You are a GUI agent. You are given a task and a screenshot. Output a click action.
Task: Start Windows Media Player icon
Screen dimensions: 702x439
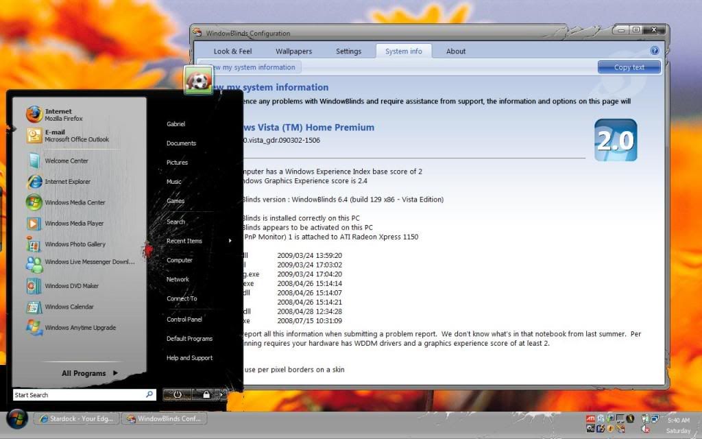tap(34, 223)
